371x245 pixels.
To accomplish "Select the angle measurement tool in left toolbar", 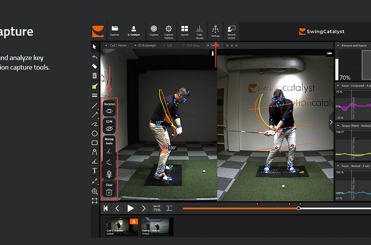I will coord(95,161).
